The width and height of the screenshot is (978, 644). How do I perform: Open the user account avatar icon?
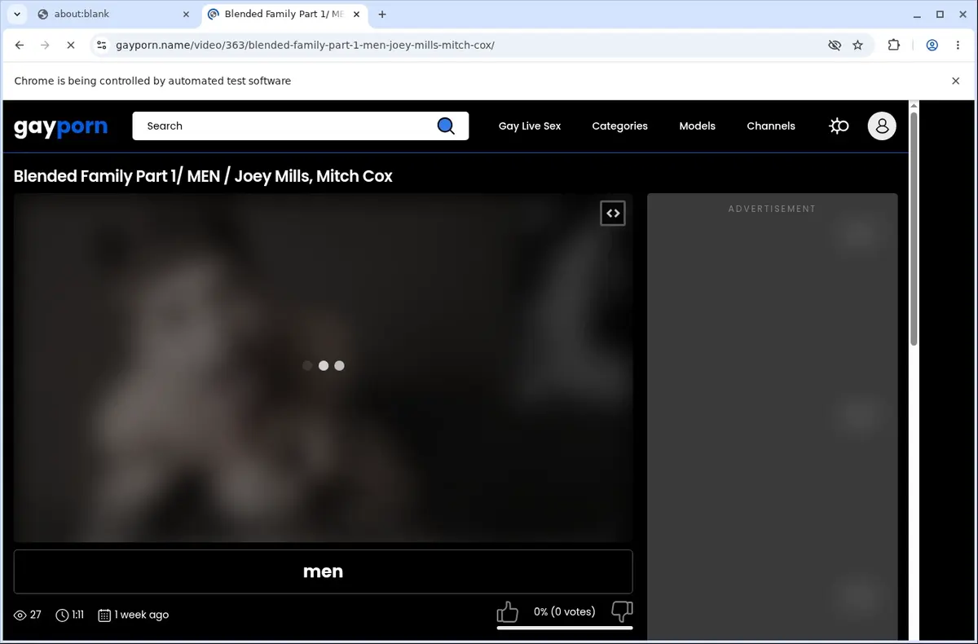click(x=882, y=126)
